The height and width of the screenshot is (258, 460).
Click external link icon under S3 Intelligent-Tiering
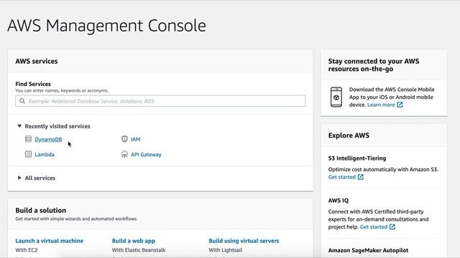point(361,177)
